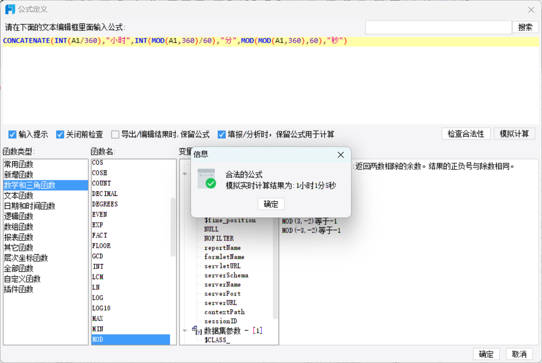Select the MOD function

click(x=131, y=339)
